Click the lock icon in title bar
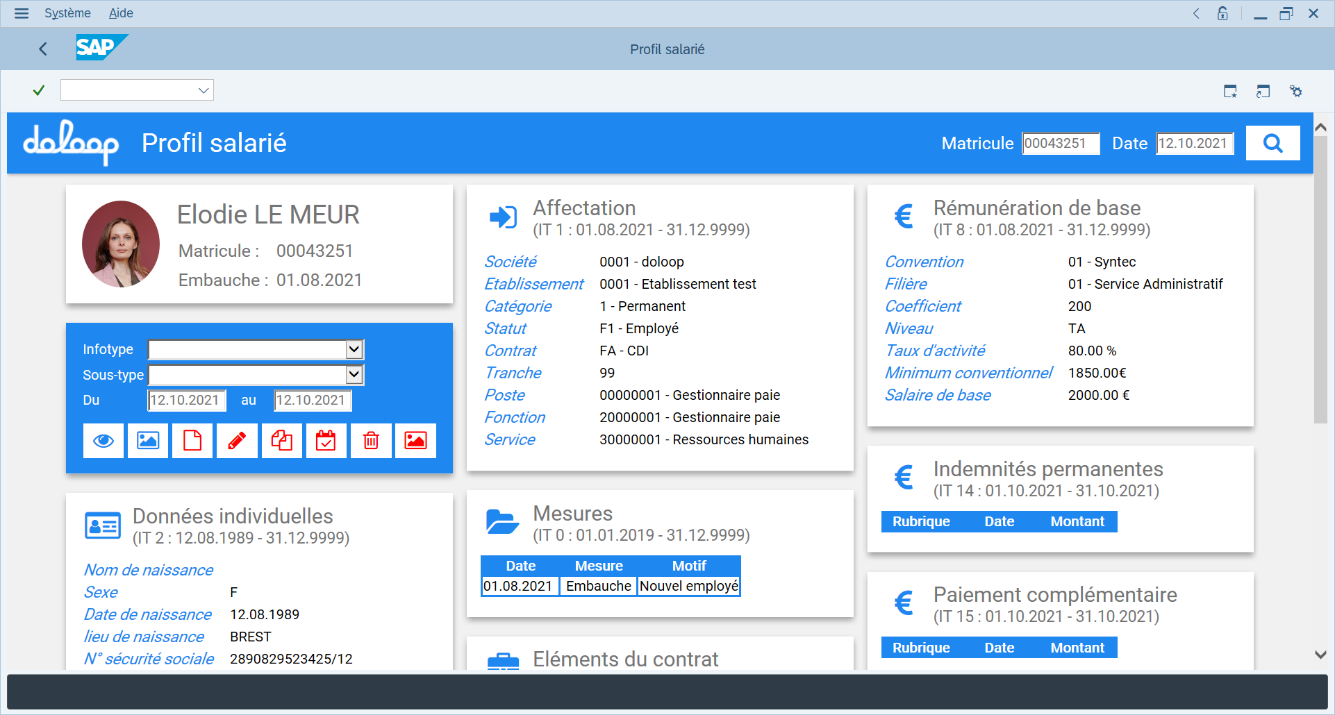The height and width of the screenshot is (715, 1335). coord(1222,13)
